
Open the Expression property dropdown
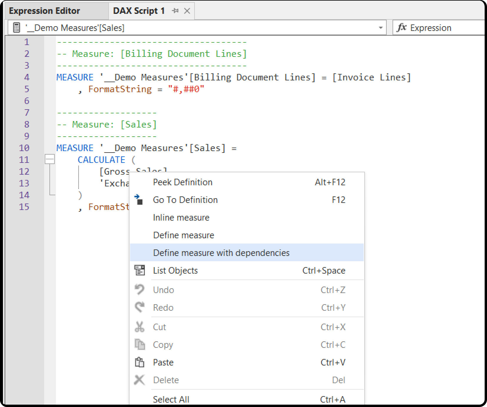439,28
